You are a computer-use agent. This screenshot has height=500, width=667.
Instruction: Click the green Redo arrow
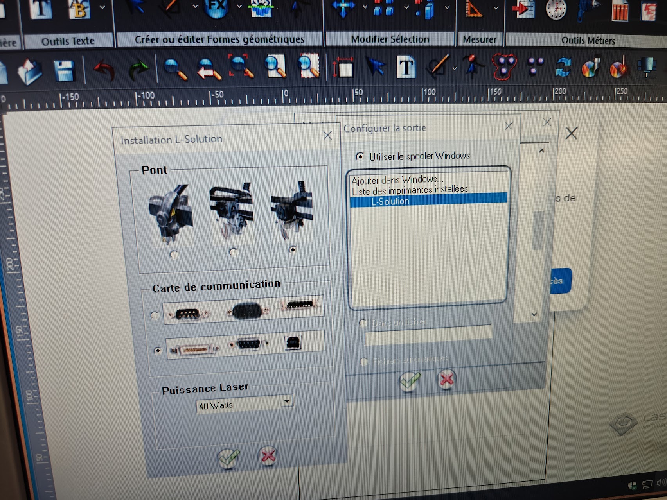click(x=138, y=70)
